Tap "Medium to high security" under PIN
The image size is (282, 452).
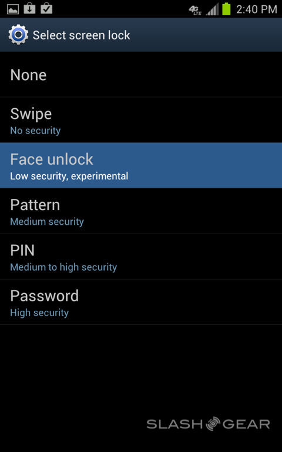63,267
